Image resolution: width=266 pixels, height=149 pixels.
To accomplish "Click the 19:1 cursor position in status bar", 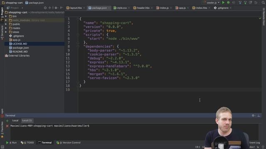I will (x=197, y=147).
